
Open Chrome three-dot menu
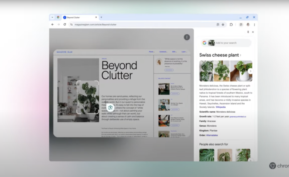point(254,25)
